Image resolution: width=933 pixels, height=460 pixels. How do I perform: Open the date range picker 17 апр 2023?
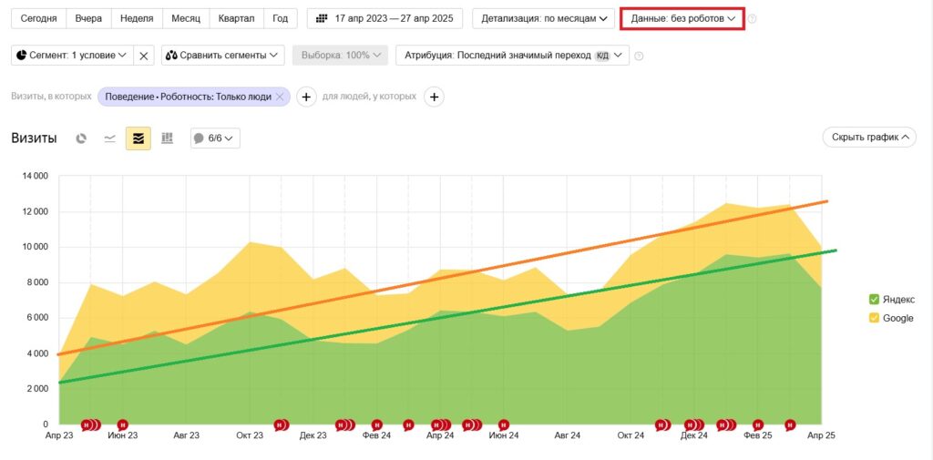[x=384, y=18]
